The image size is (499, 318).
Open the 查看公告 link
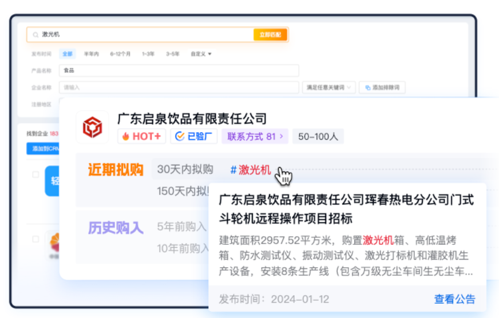(454, 299)
